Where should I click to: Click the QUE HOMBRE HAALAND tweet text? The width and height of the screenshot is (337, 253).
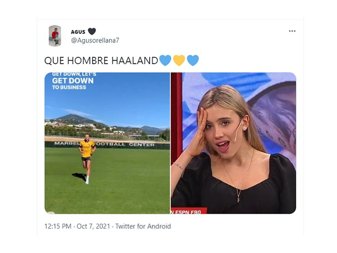(x=101, y=61)
